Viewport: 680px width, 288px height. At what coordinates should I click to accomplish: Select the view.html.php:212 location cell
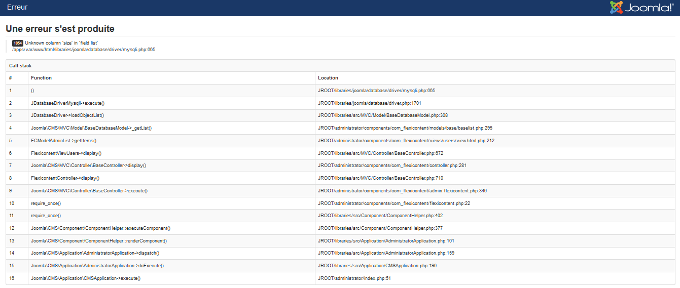coord(495,141)
